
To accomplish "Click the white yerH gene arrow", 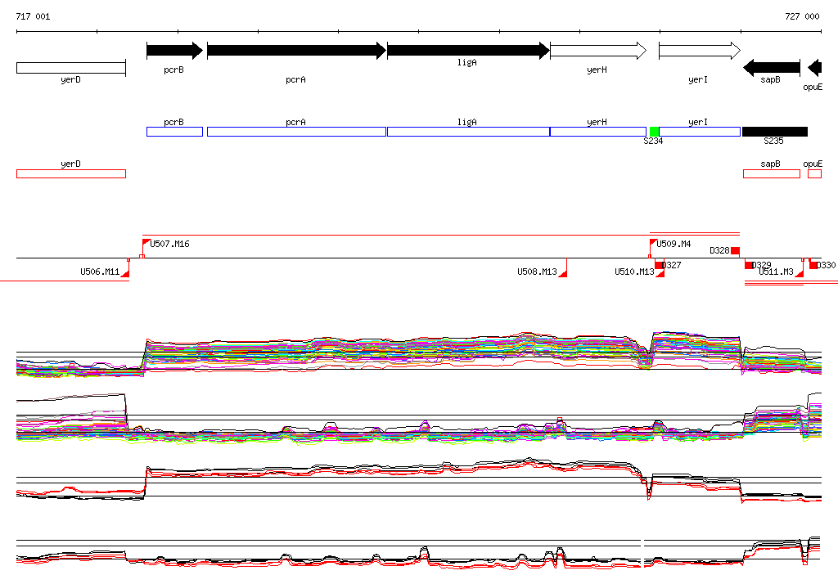I will coord(598,51).
